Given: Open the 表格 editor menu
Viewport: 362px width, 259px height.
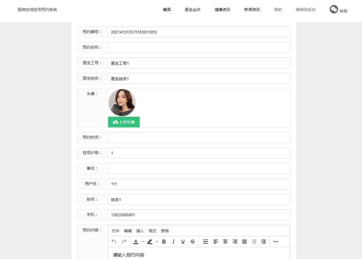Looking at the screenshot, I should (165, 231).
